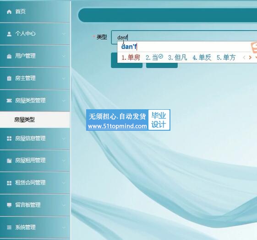Expand the 个人中心 menu chevron
Image resolution: width=257 pixels, height=240 pixels.
click(x=64, y=34)
